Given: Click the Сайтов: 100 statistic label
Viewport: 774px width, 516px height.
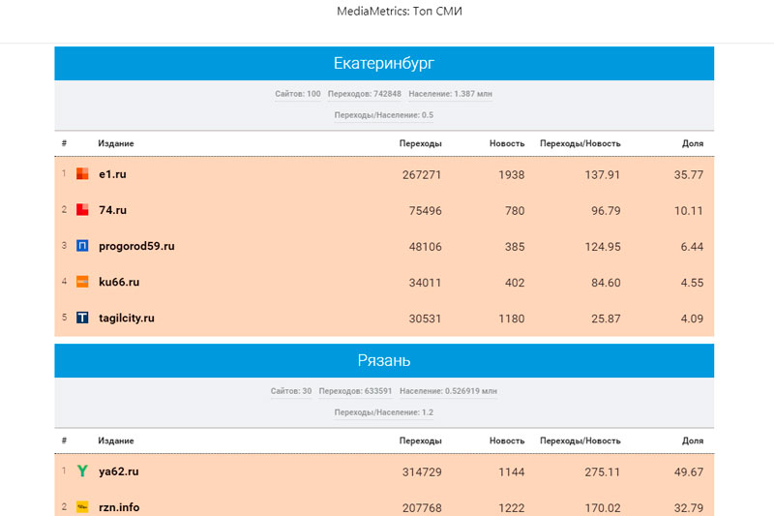Looking at the screenshot, I should click(x=297, y=94).
